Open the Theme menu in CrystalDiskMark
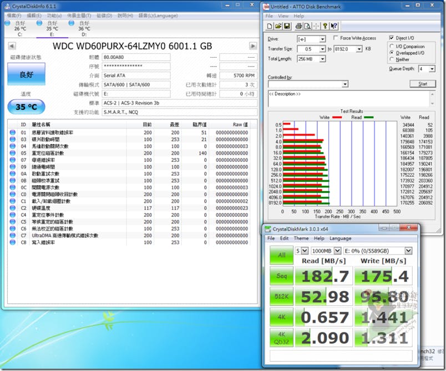The height and width of the screenshot is (371, 446). click(x=301, y=238)
